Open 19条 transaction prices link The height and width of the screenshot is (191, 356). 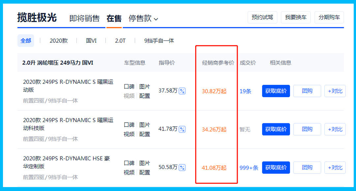246,91
